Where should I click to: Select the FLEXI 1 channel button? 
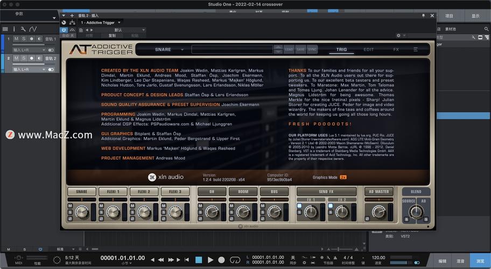[113, 192]
